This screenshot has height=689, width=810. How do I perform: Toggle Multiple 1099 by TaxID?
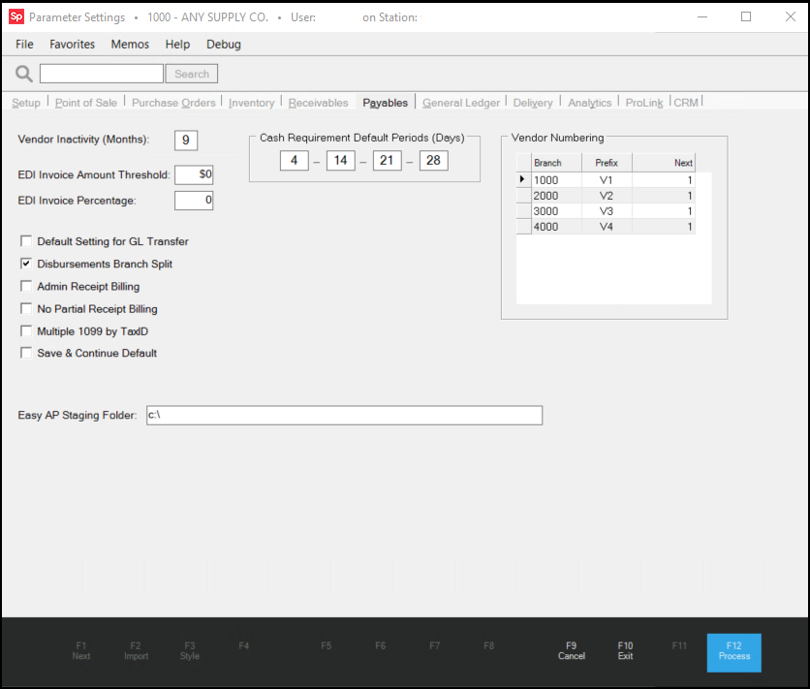[26, 331]
